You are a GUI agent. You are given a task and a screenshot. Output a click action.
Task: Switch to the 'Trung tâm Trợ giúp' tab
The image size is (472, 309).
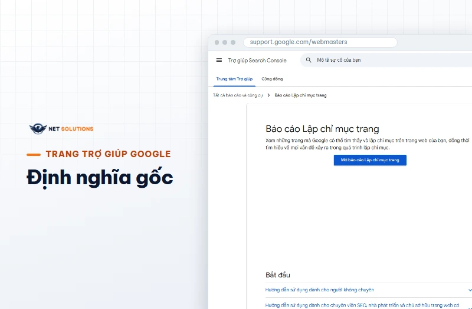234,79
